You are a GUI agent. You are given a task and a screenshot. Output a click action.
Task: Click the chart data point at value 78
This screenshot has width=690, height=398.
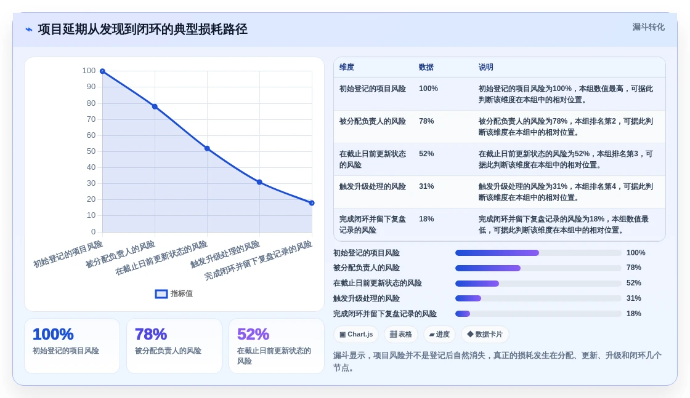pyautogui.click(x=155, y=107)
